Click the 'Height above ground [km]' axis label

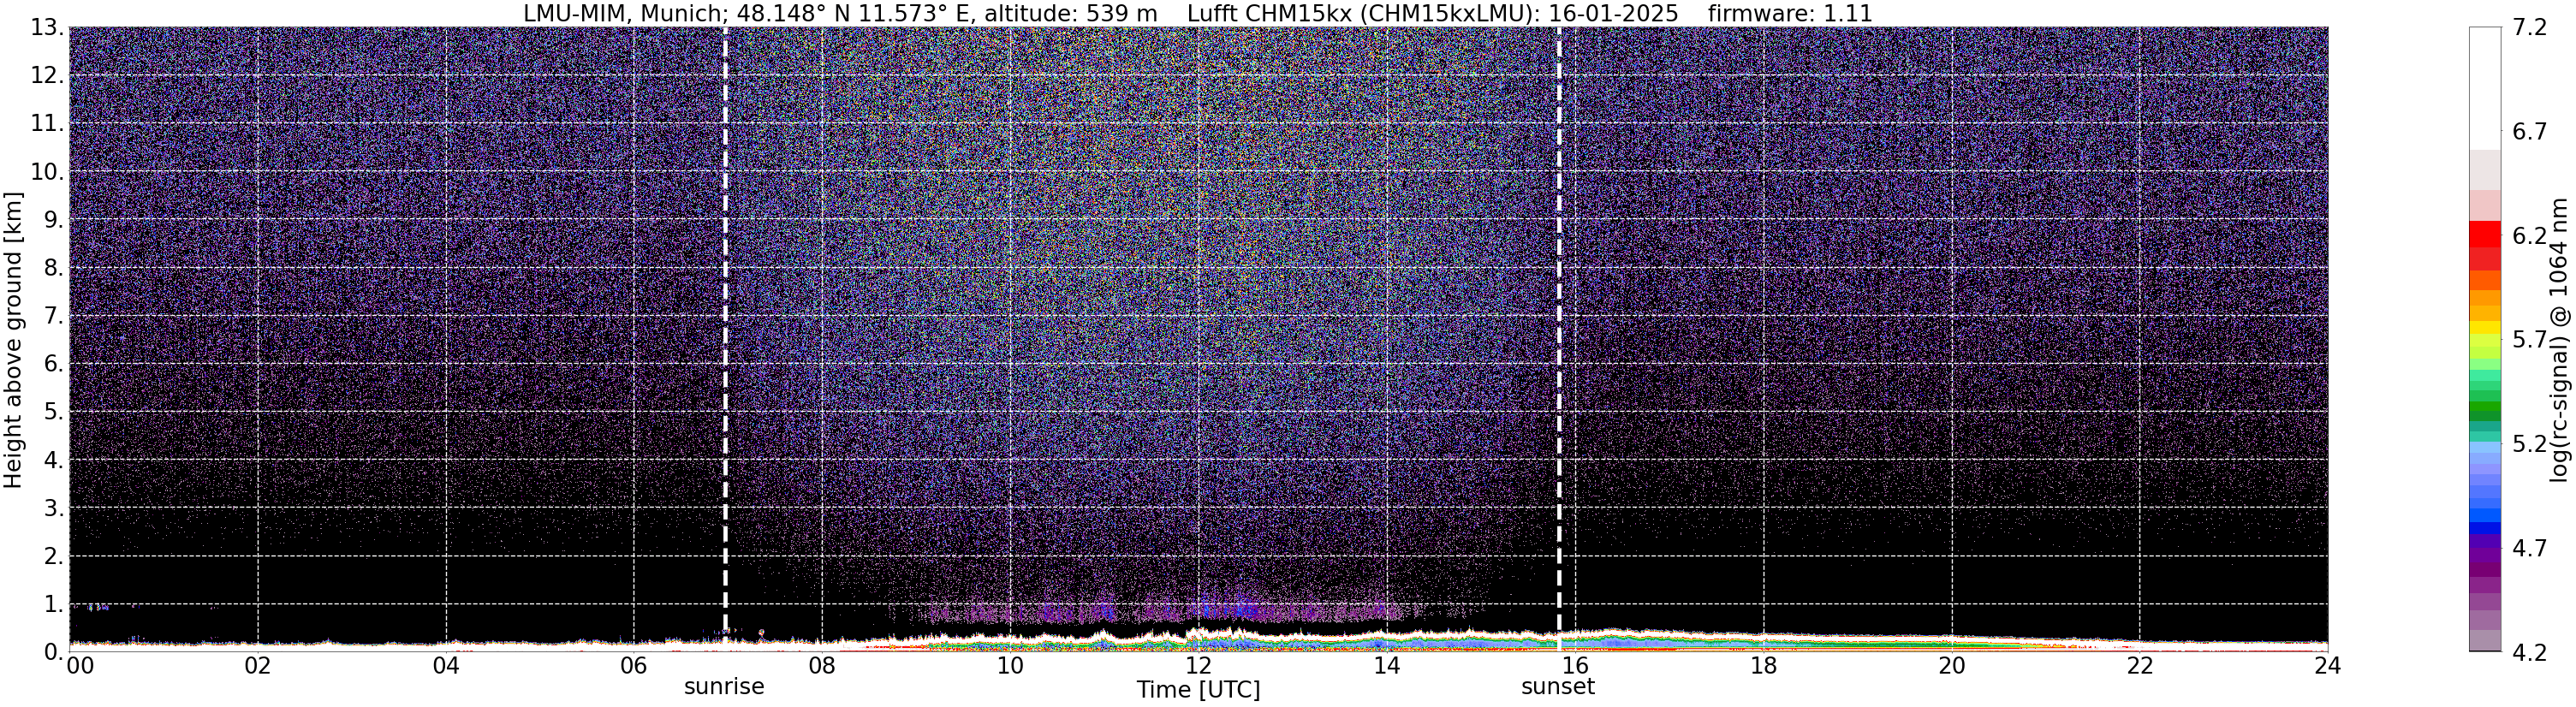tap(13, 339)
